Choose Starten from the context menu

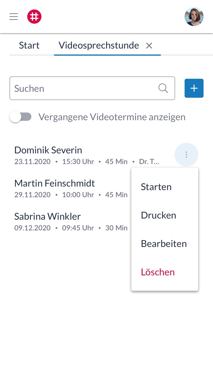156,187
